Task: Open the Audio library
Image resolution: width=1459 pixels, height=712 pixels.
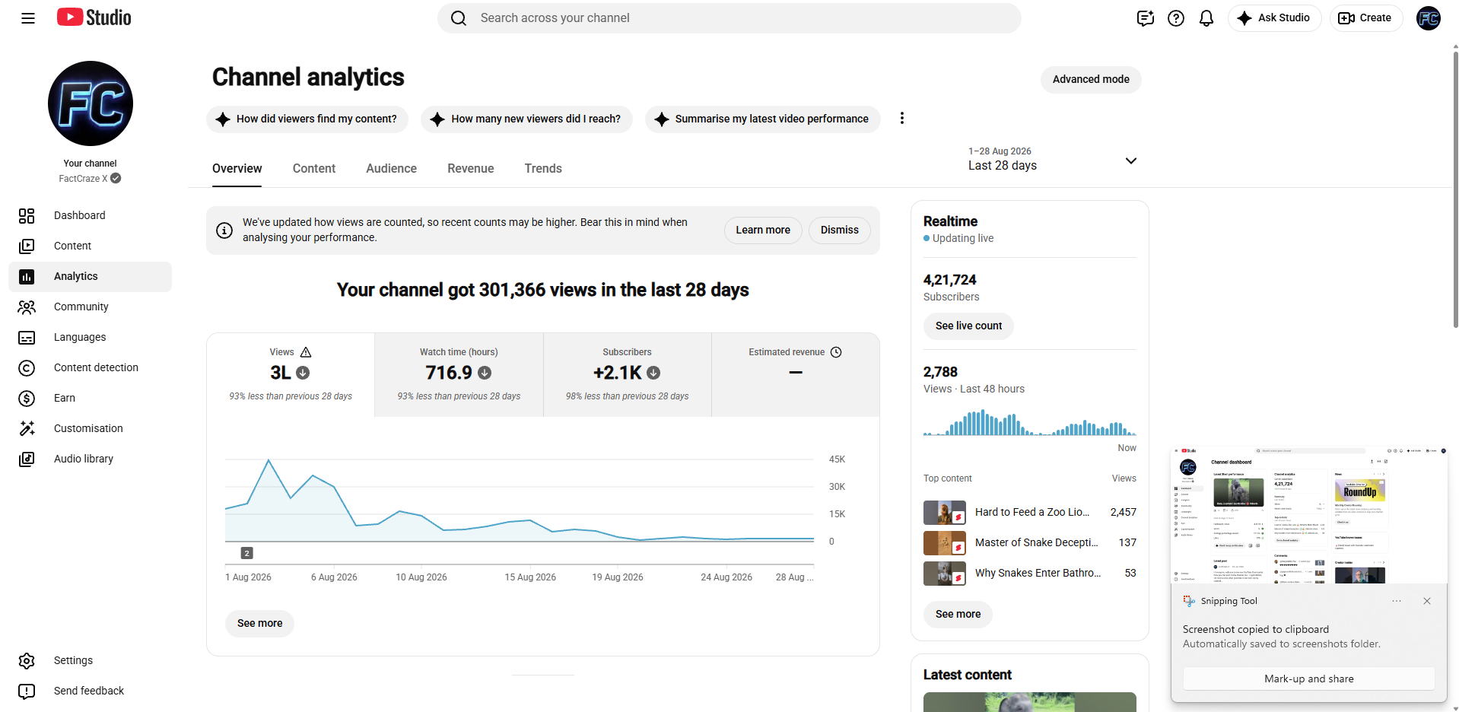Action: click(x=91, y=459)
